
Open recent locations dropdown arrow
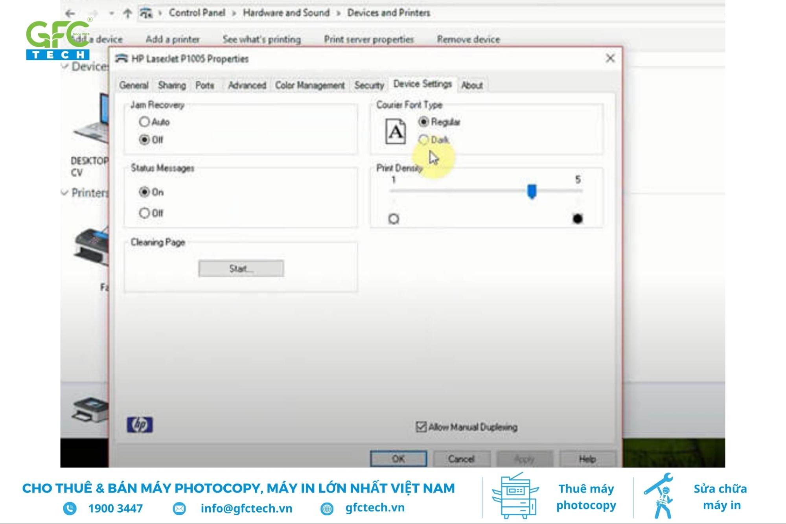[x=112, y=13]
